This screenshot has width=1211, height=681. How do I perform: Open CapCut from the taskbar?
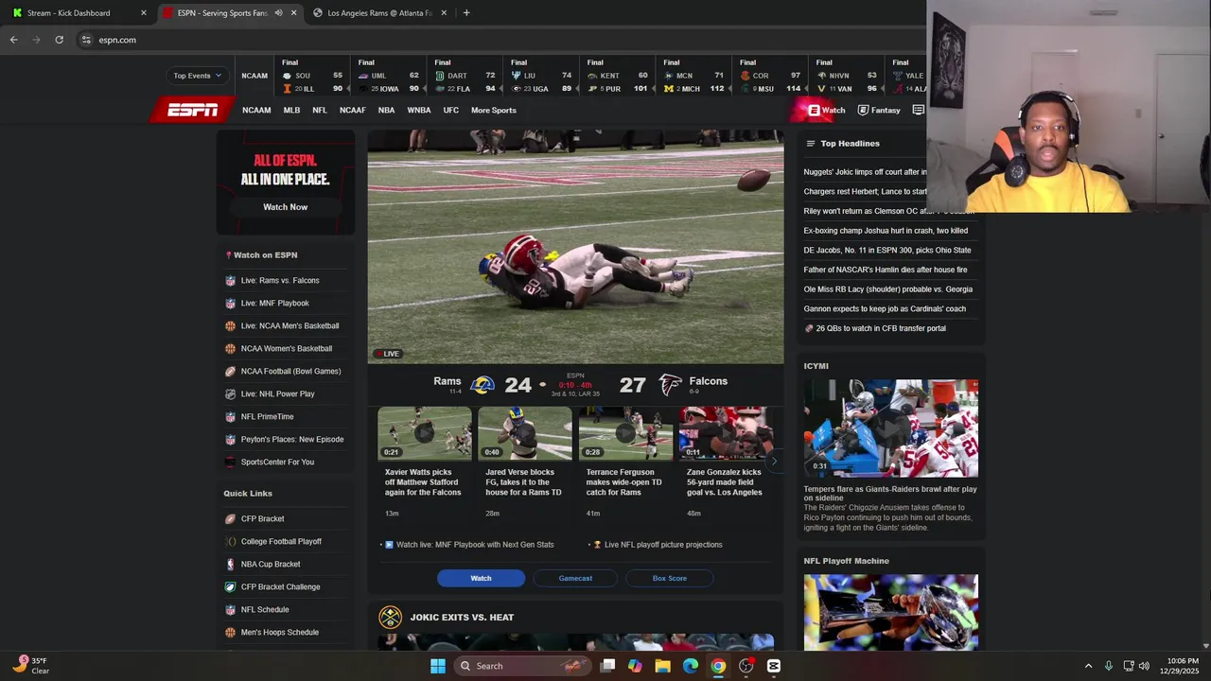click(x=773, y=666)
